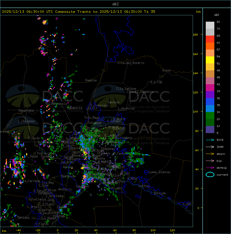Image resolution: width=231 pixels, height=234 pixels.
Task: Click the '12_Oct' map label
Action: (x=125, y=173)
